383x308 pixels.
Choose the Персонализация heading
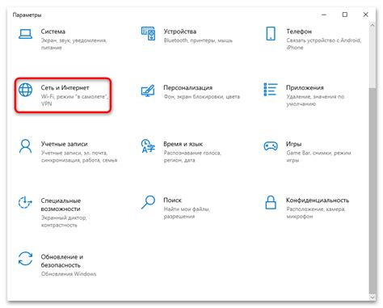coord(188,87)
